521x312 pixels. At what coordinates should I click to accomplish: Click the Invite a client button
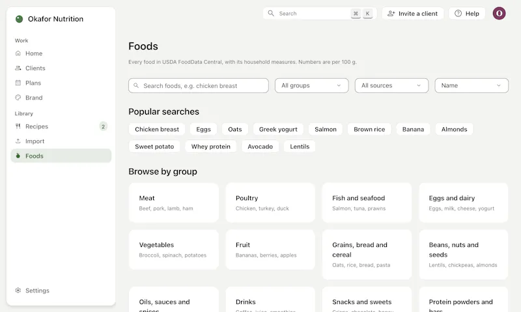point(413,13)
